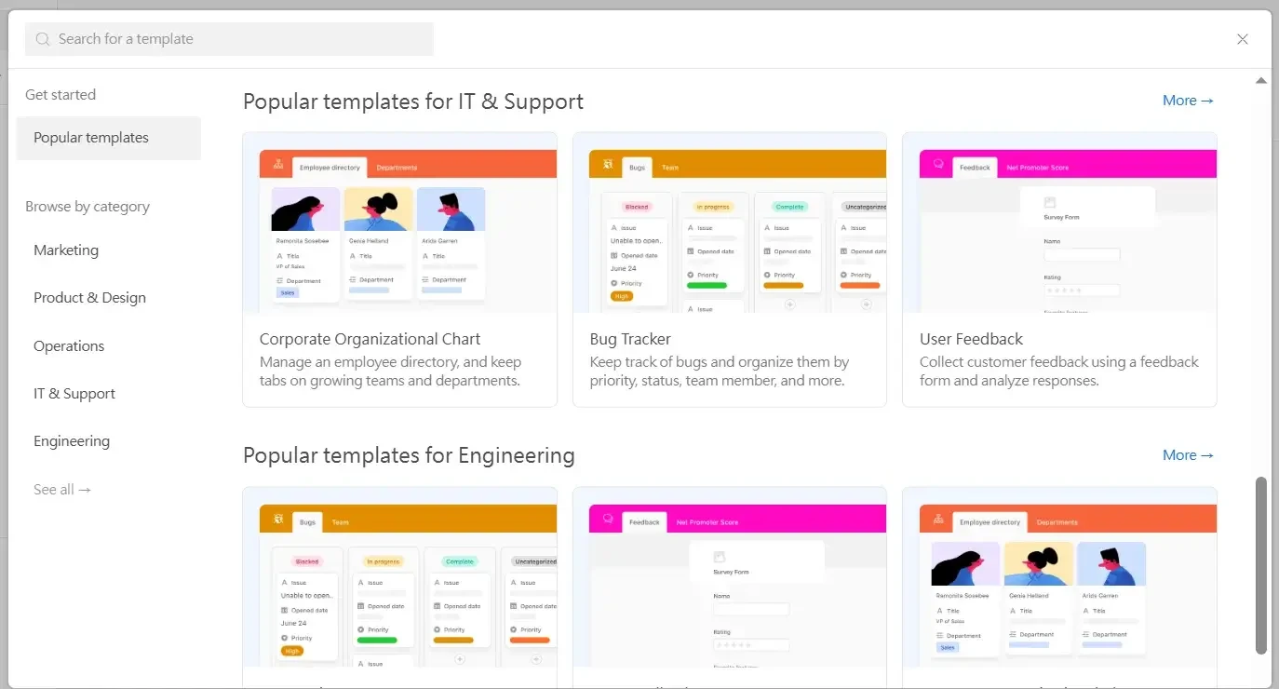Click the scroll up arrow

[x=1260, y=81]
